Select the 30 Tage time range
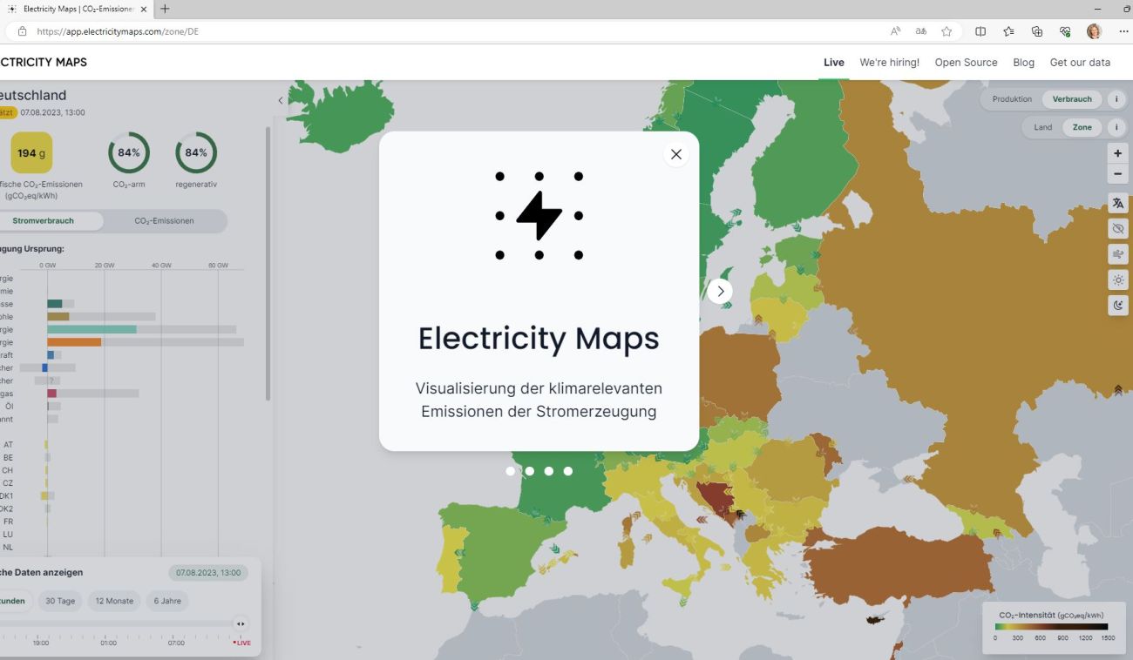Viewport: 1133px width, 660px height. pyautogui.click(x=60, y=601)
